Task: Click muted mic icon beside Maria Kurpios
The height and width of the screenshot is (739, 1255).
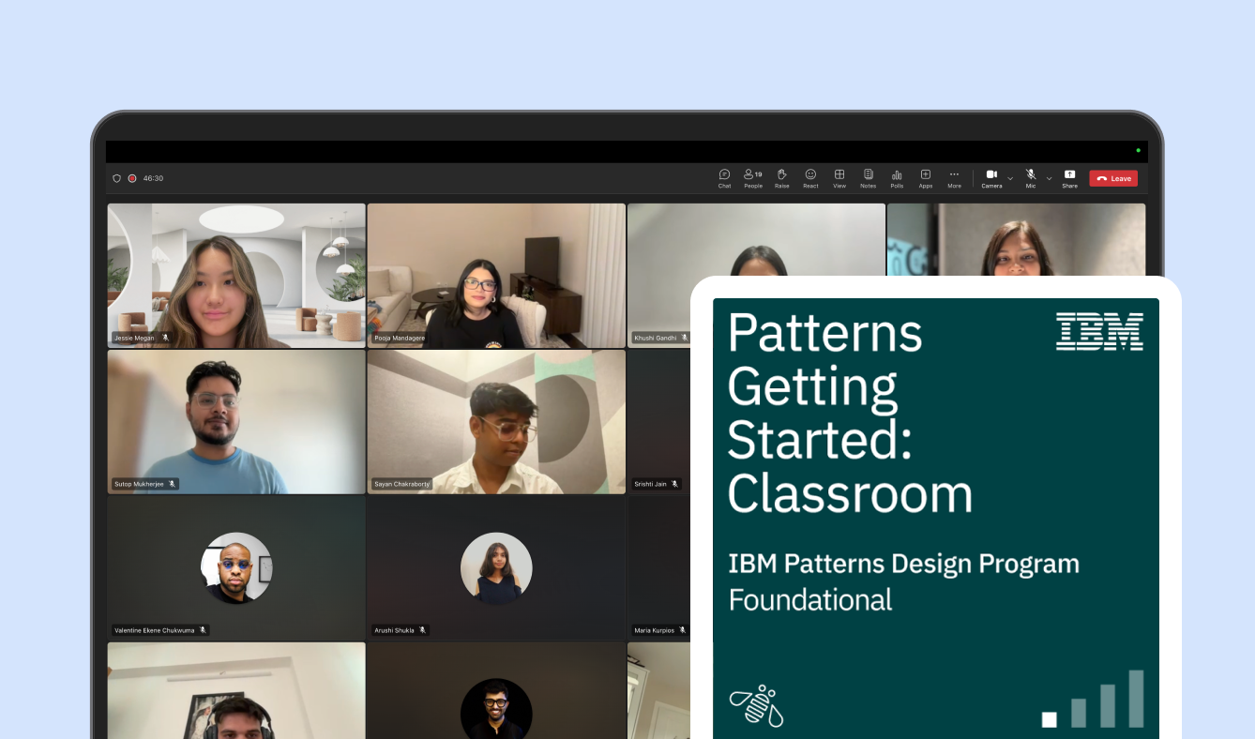Action: pos(682,630)
